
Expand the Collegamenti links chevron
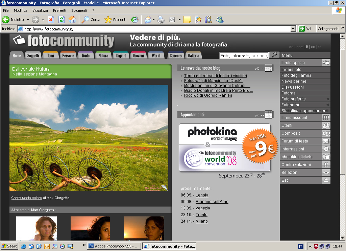click(343, 28)
